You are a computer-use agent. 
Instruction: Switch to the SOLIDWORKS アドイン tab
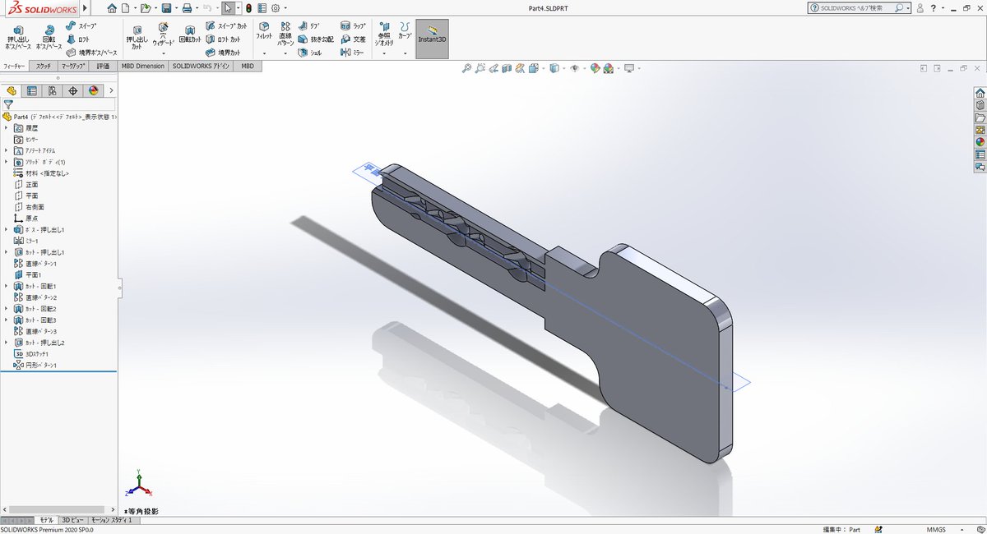pyautogui.click(x=202, y=66)
